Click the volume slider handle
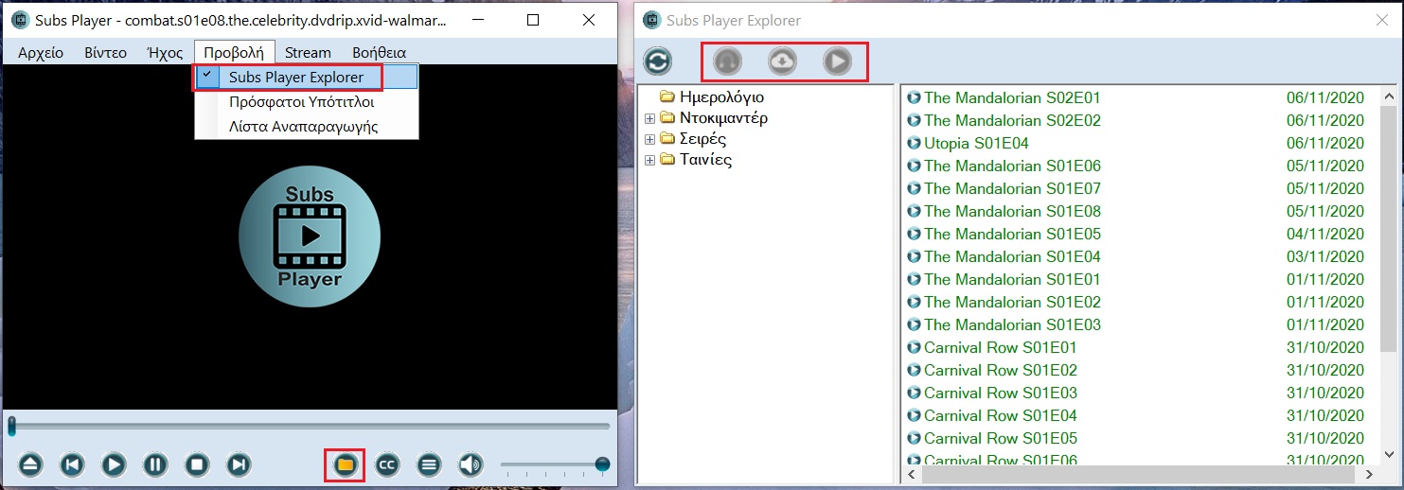The height and width of the screenshot is (490, 1404). 602,464
